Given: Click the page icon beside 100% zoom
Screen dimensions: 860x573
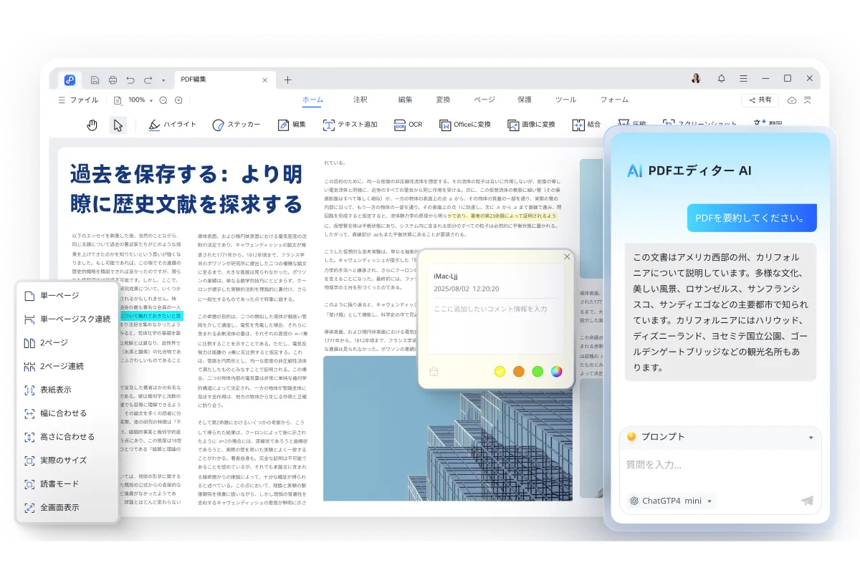Looking at the screenshot, I should click(118, 100).
